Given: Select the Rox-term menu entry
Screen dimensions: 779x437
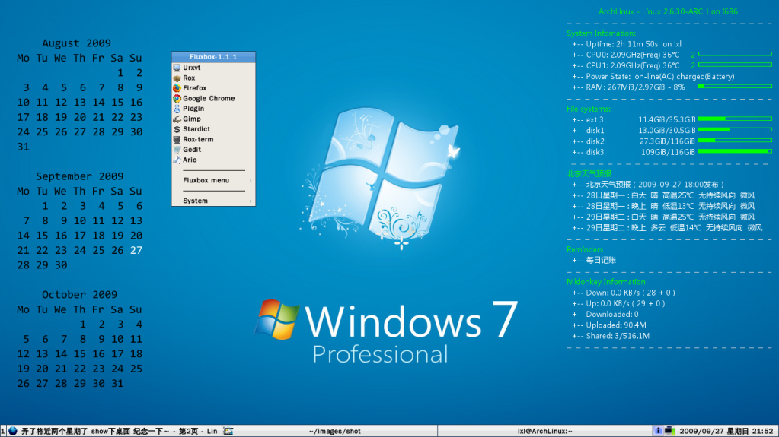Looking at the screenshot, I should 214,139.
